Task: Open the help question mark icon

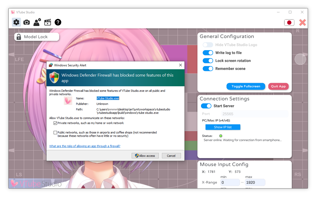Action: tap(58, 22)
